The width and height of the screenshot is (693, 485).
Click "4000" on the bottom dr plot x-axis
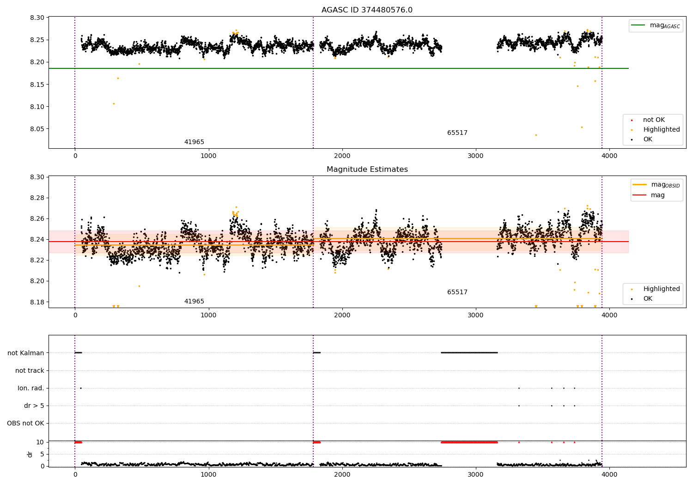point(609,475)
